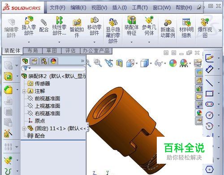
Task: Switch to the 装配体 tab
Action: tap(12, 51)
